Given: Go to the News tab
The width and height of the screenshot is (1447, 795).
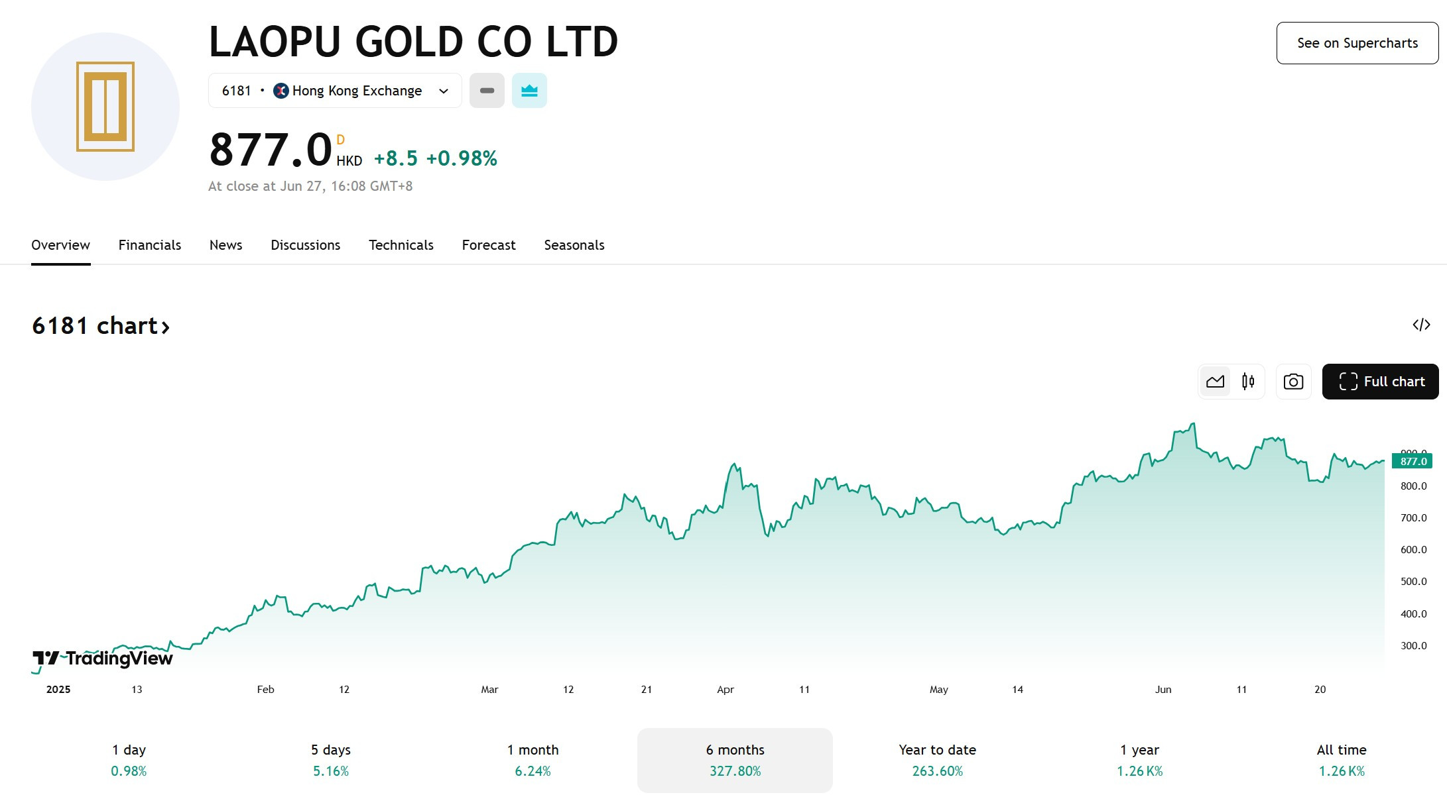Looking at the screenshot, I should pos(226,245).
